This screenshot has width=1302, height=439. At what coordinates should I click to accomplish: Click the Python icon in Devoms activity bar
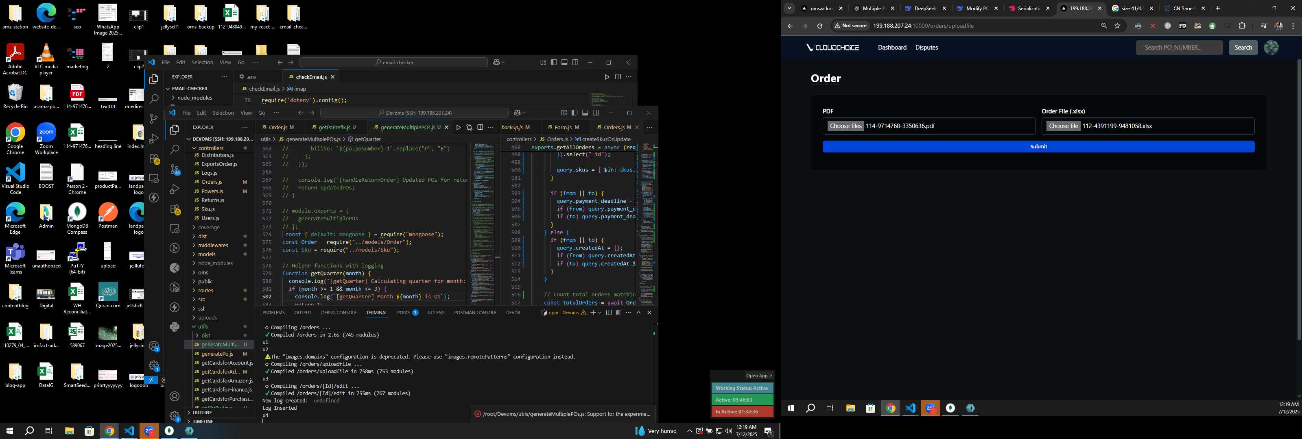tap(175, 327)
